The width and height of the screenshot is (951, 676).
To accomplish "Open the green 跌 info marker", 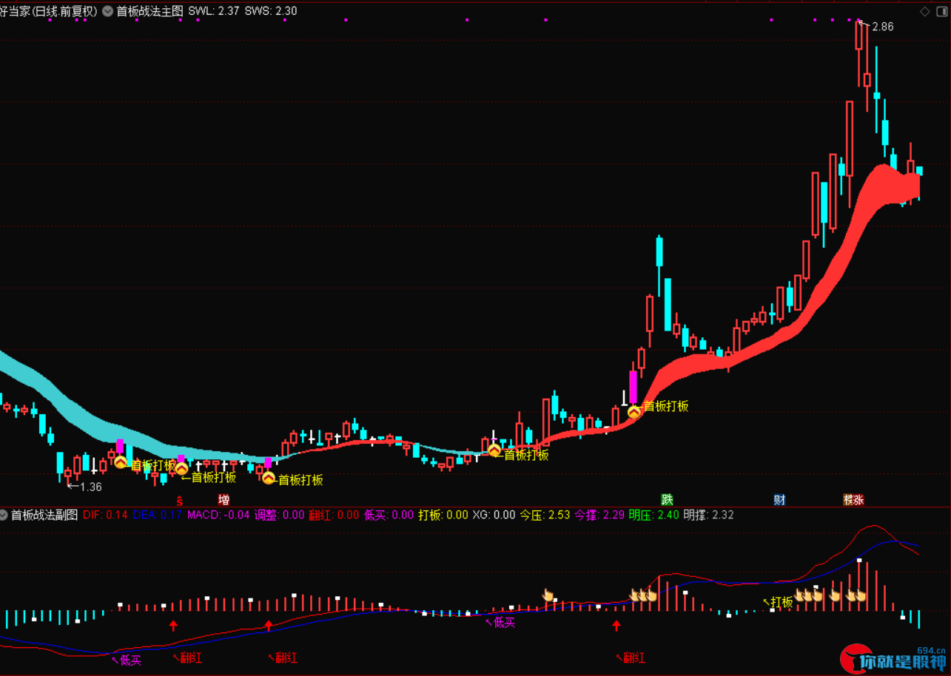I will pos(668,500).
